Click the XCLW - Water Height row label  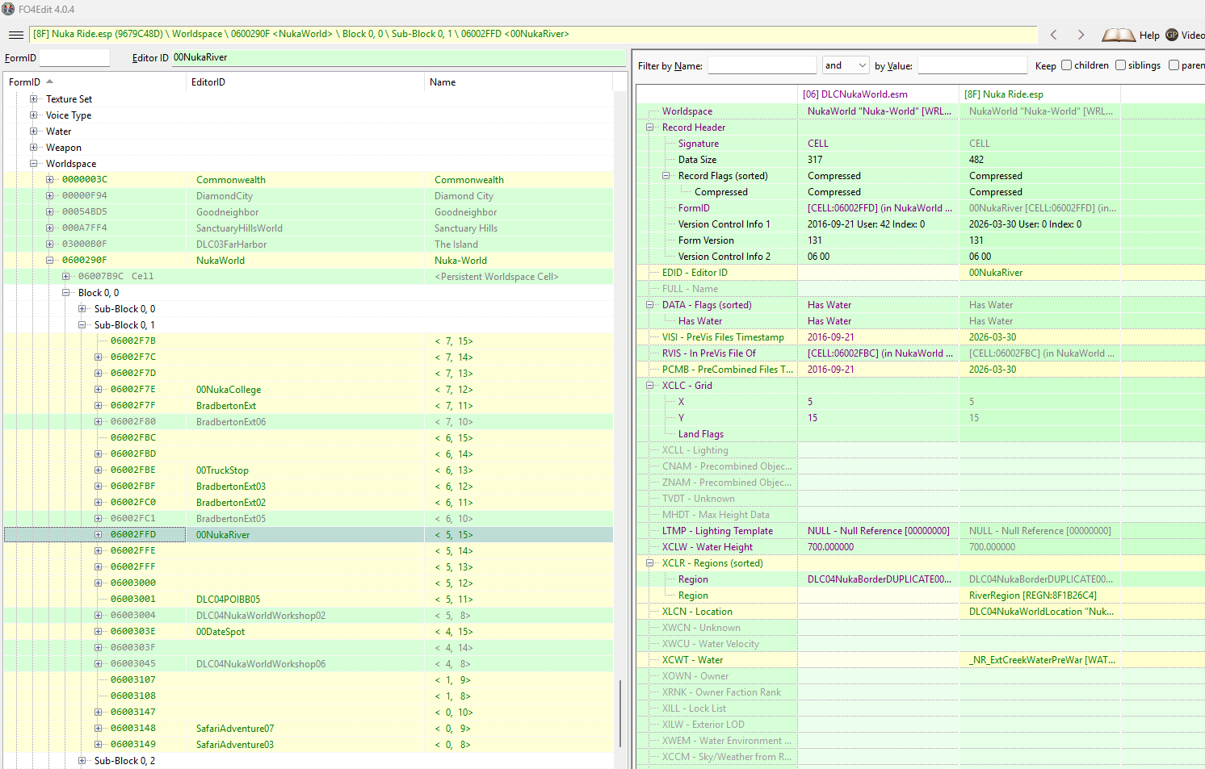point(707,547)
